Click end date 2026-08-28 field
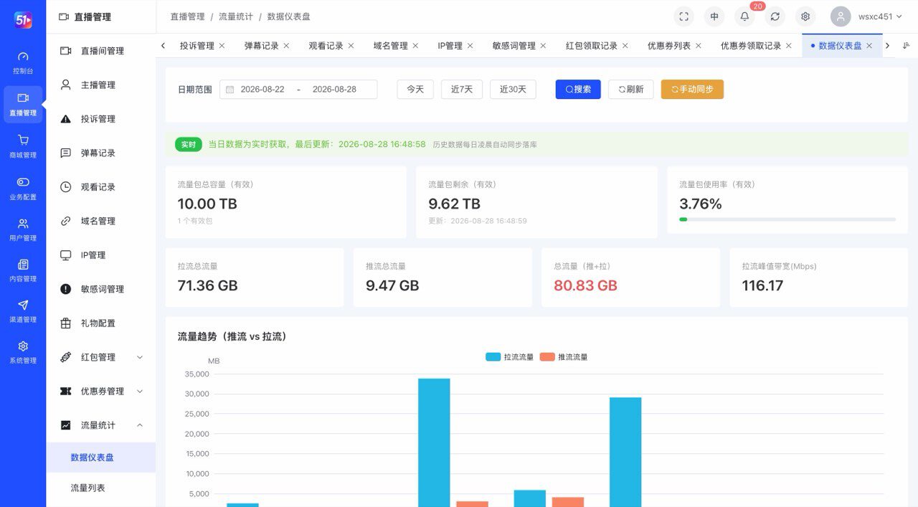The image size is (918, 507). [334, 90]
